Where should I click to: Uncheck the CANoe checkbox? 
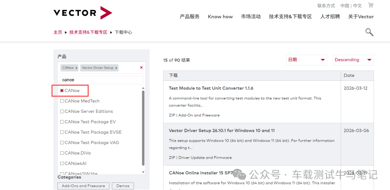click(x=62, y=91)
